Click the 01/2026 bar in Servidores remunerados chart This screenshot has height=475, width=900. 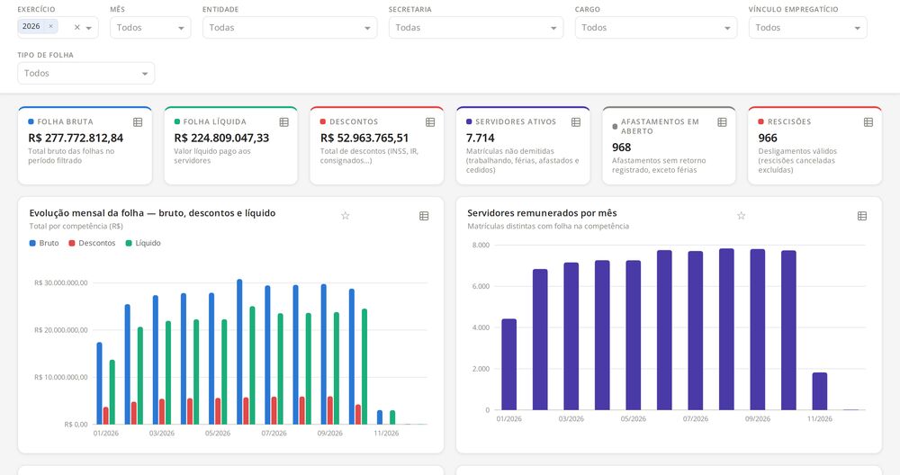pyautogui.click(x=509, y=364)
